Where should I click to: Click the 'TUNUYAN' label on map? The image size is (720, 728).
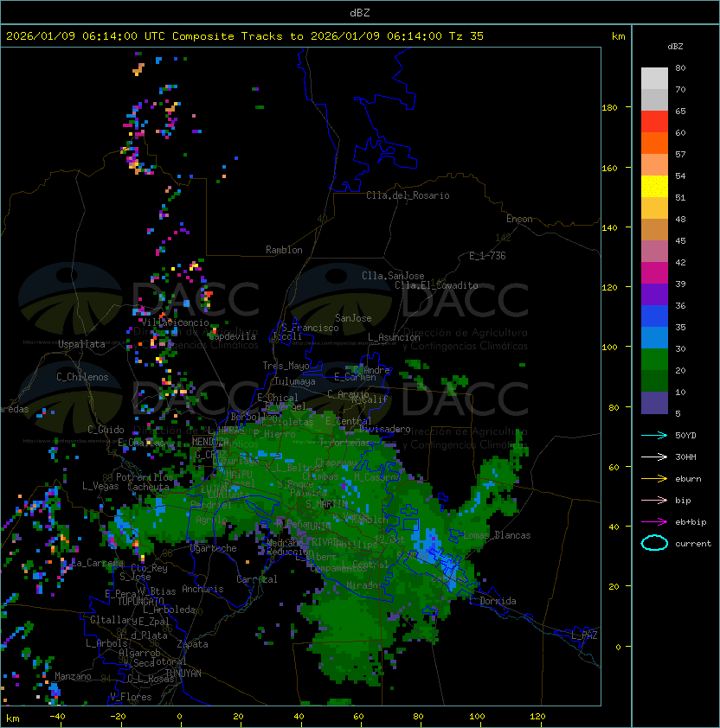tap(183, 674)
